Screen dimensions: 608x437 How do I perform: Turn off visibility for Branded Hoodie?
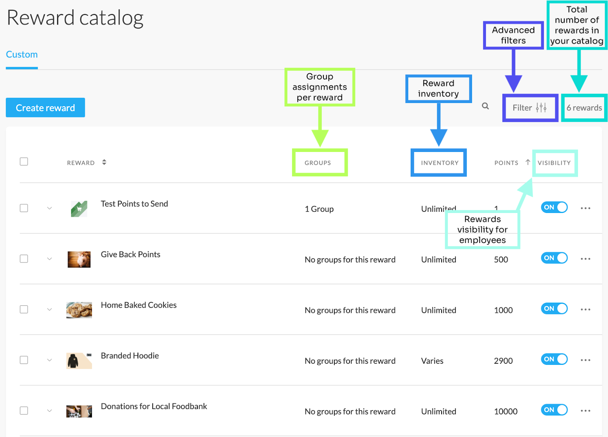point(554,359)
